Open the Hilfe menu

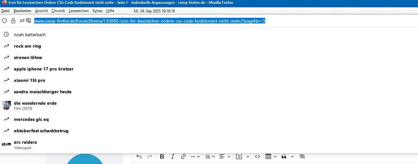point(110,11)
